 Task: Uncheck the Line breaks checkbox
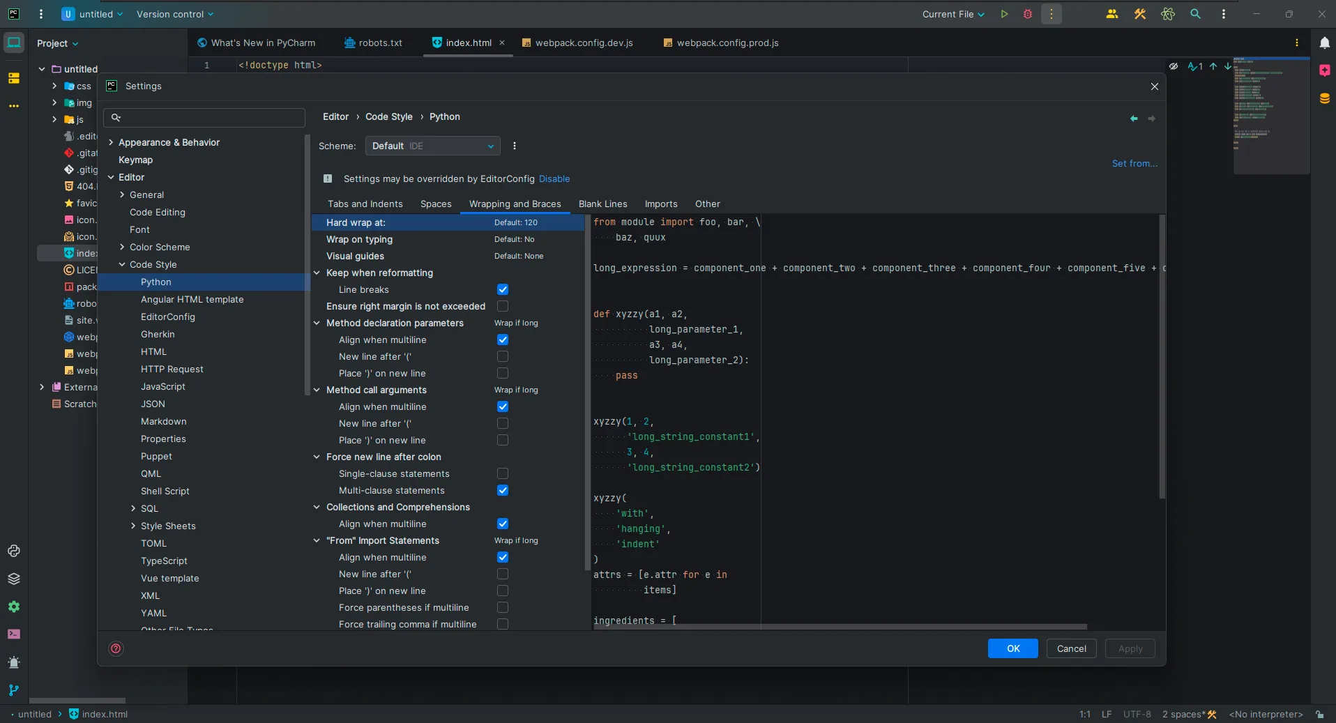(x=503, y=289)
